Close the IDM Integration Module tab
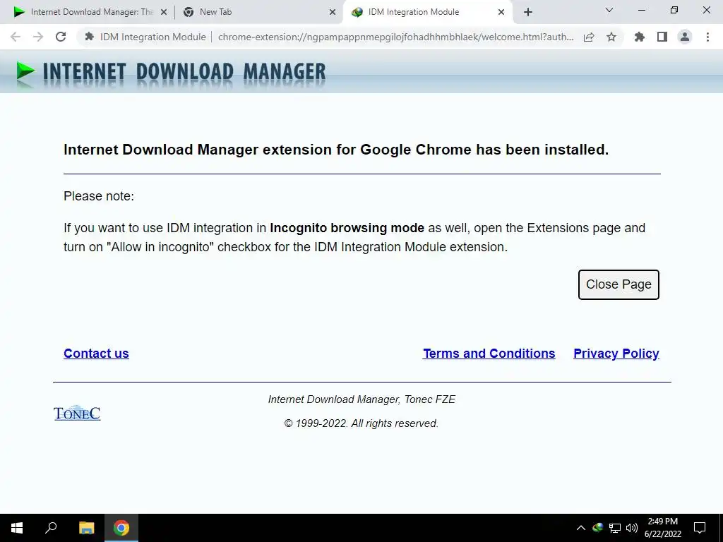Viewport: 723px width, 542px height. click(501, 13)
